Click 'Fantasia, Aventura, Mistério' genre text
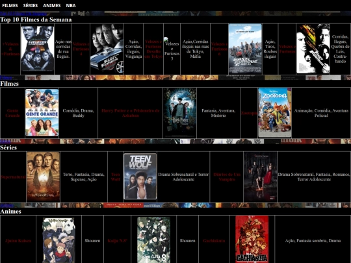Viewport: 351px width, 263px height. point(218,113)
